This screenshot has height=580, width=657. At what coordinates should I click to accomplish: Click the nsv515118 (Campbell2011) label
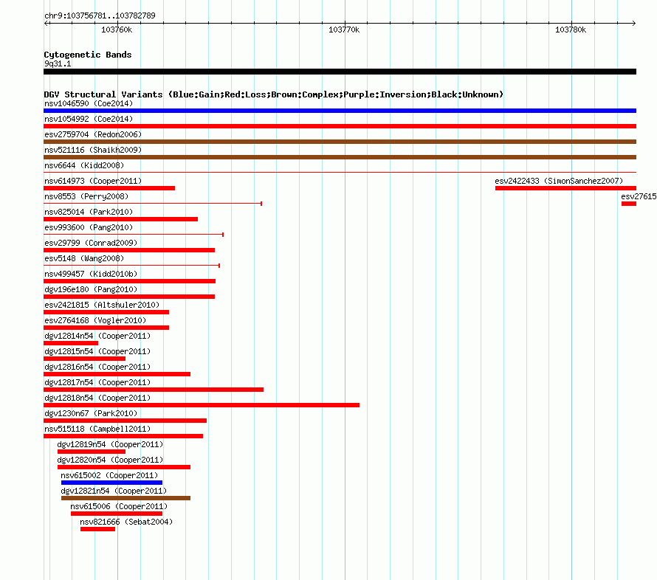point(97,429)
